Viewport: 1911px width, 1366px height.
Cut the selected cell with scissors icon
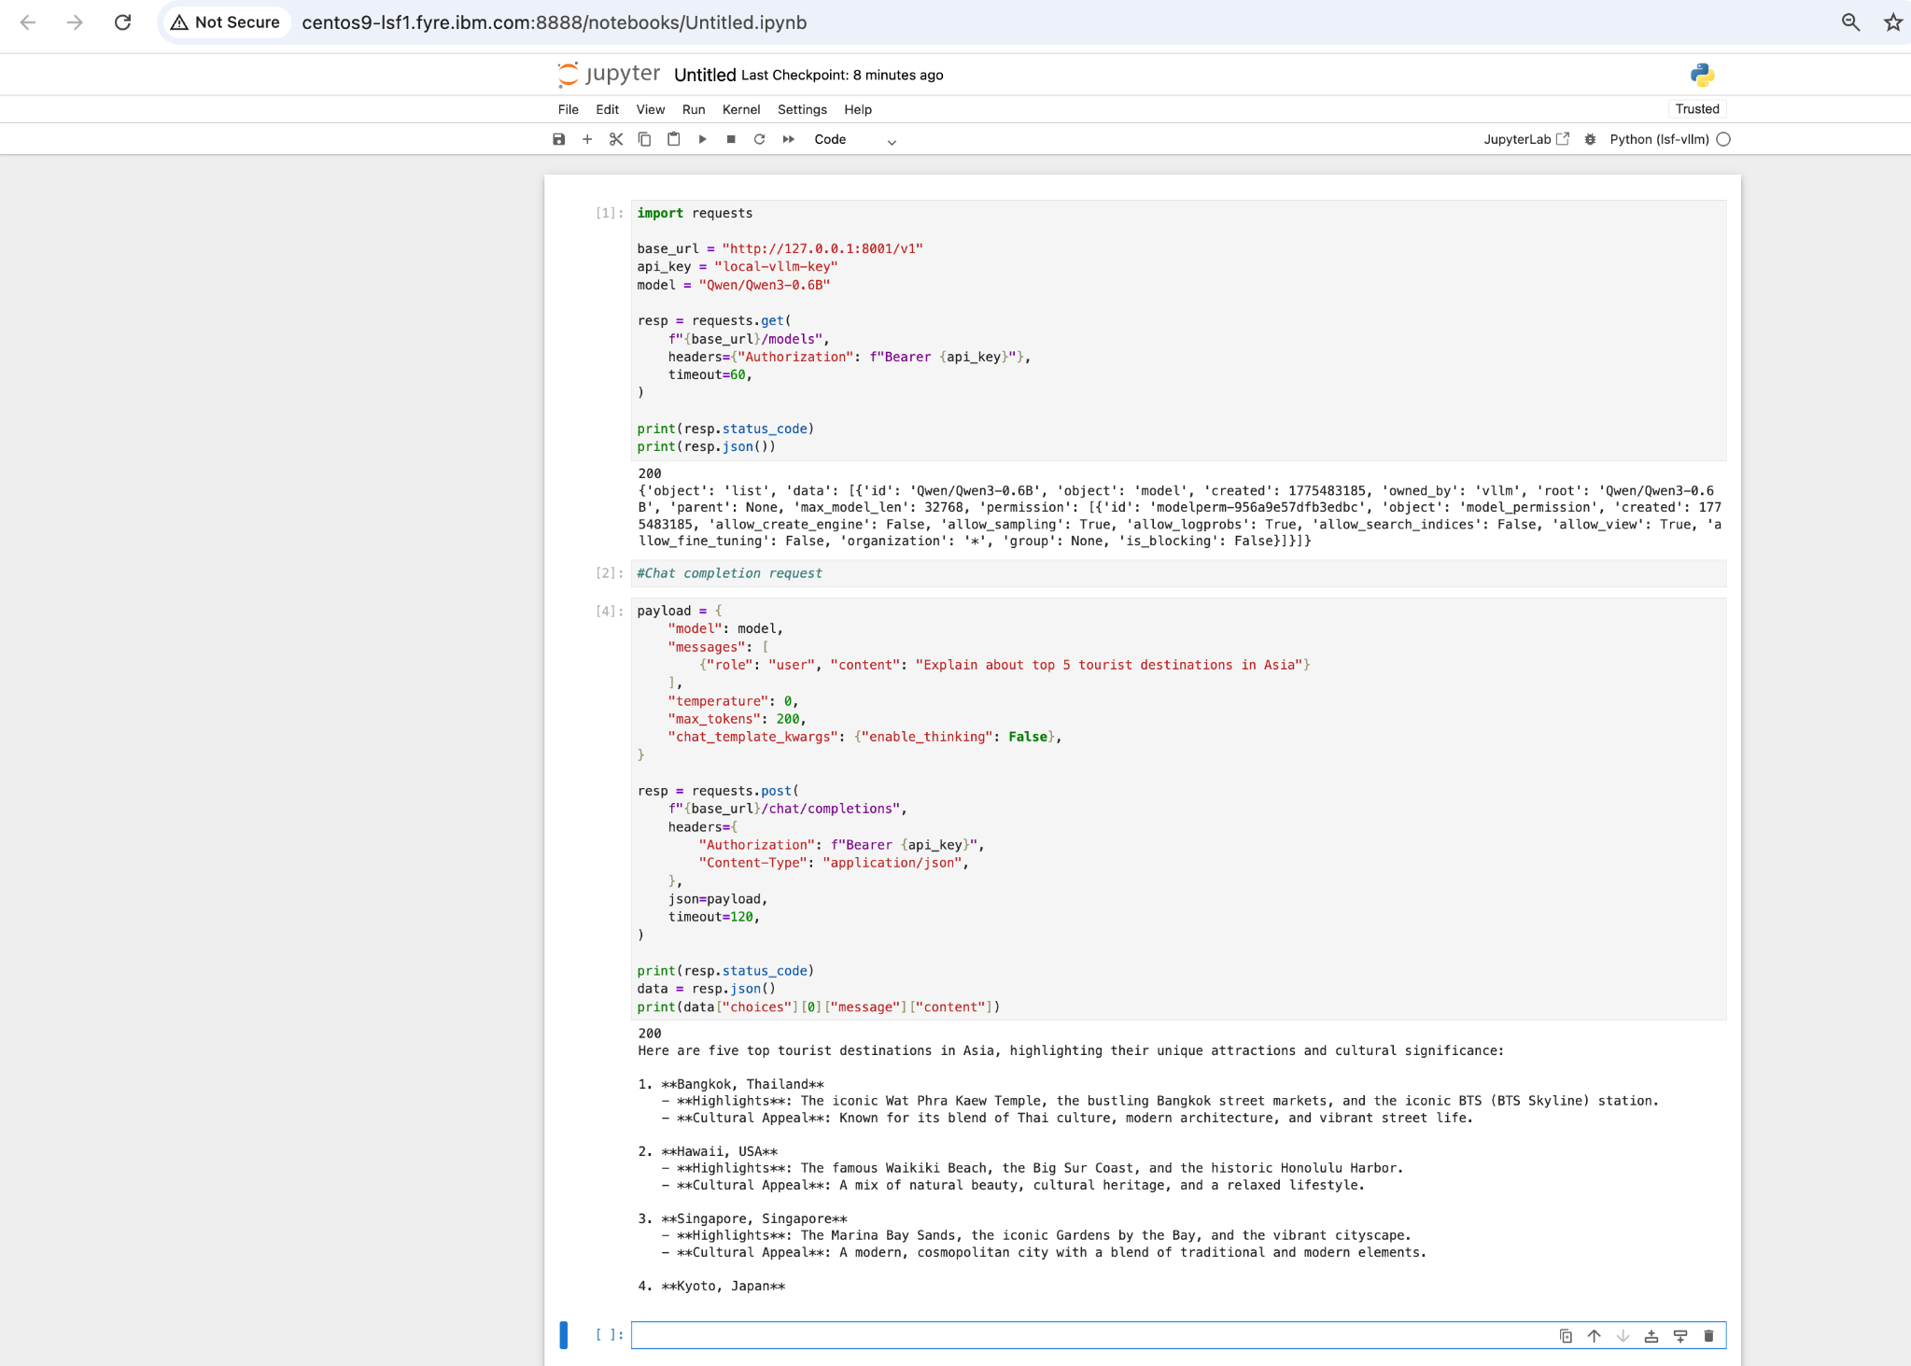click(616, 139)
